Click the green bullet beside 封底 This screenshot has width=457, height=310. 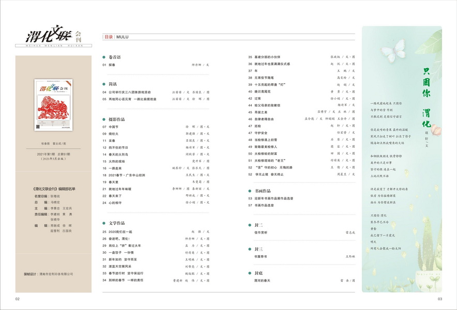click(x=250, y=272)
